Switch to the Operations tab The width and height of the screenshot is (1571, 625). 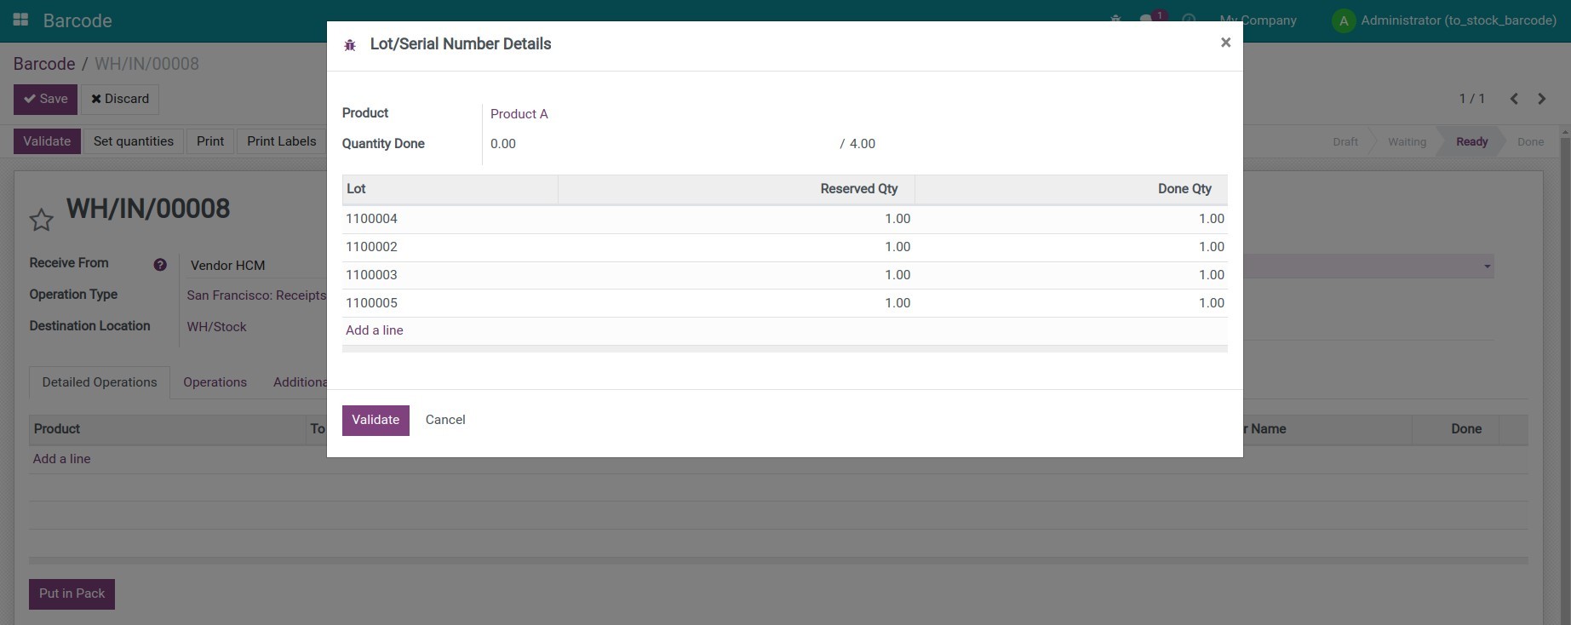(215, 382)
